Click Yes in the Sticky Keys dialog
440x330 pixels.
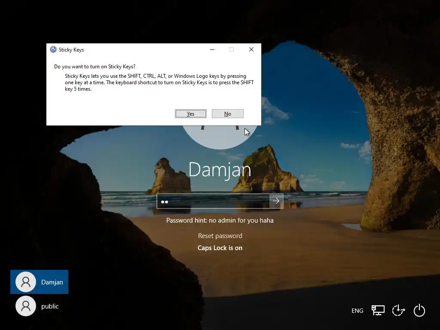(x=190, y=113)
